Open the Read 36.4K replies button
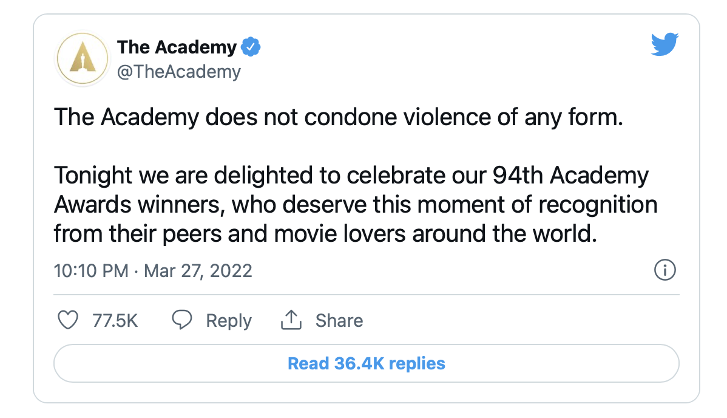Viewport: 727px width, 418px height. [367, 363]
